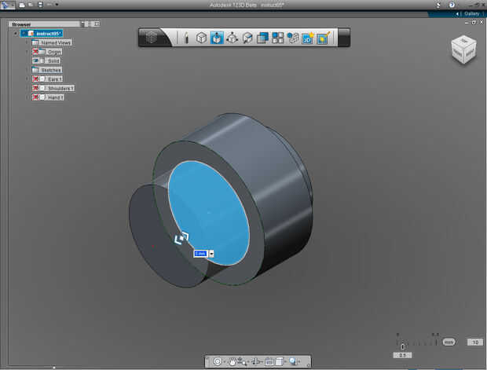Select the Sketch pencil tool
The width and height of the screenshot is (487, 370).
[186, 38]
